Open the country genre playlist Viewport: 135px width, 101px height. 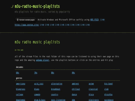(x=54, y=95)
